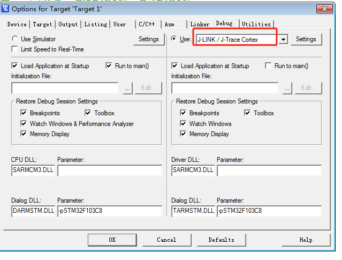This screenshot has height=260, width=342.
Task: Open the Help button
Action: coord(306,240)
